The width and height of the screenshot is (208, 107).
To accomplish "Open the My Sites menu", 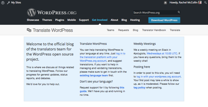I will [x=16, y=3].
